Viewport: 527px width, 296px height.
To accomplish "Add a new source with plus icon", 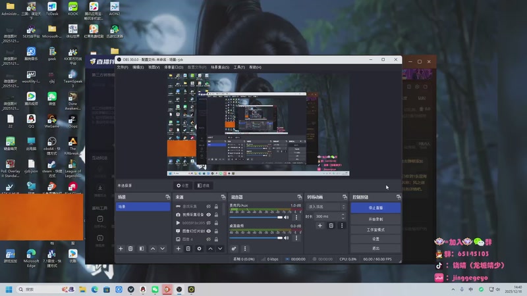I will pos(178,249).
